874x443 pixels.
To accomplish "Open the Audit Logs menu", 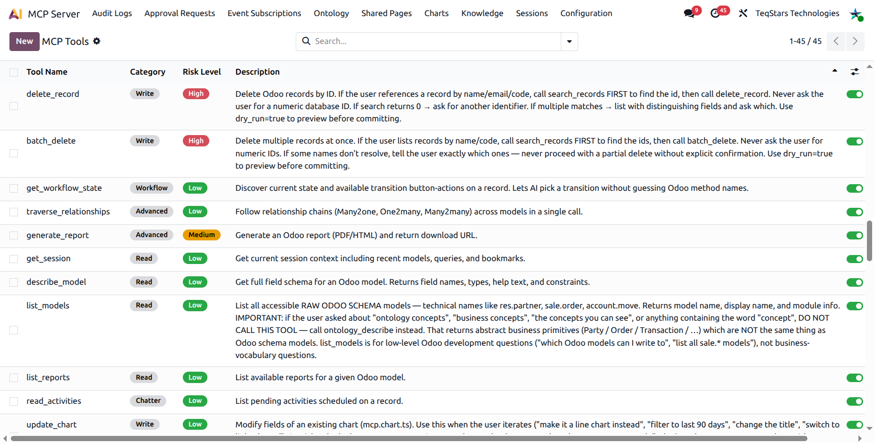I will [112, 13].
